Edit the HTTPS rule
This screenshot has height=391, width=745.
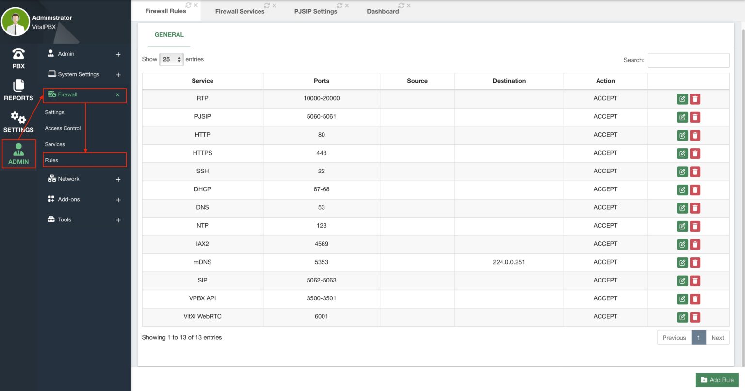click(x=682, y=154)
